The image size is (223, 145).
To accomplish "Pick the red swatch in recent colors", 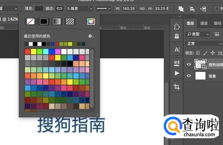I will [x=57, y=44].
